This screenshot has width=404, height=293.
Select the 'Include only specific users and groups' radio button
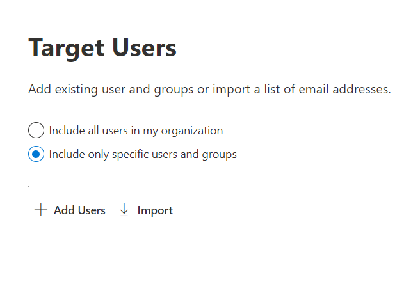point(36,154)
